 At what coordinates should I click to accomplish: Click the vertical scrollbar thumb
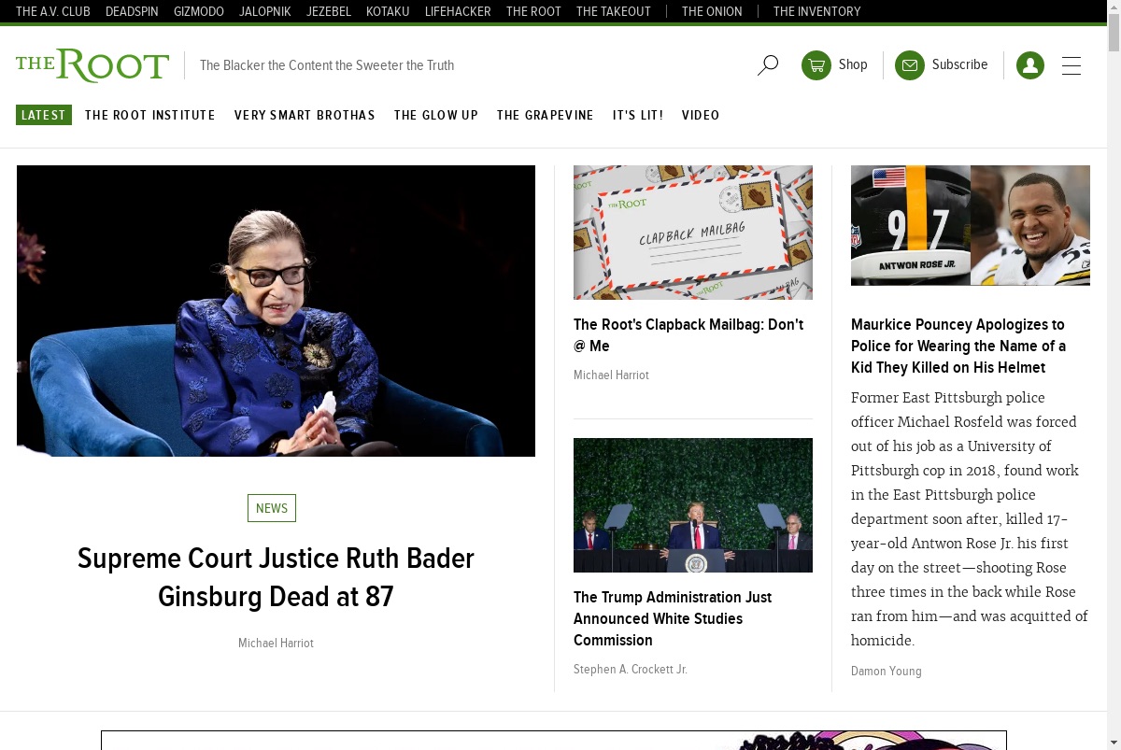(1114, 33)
